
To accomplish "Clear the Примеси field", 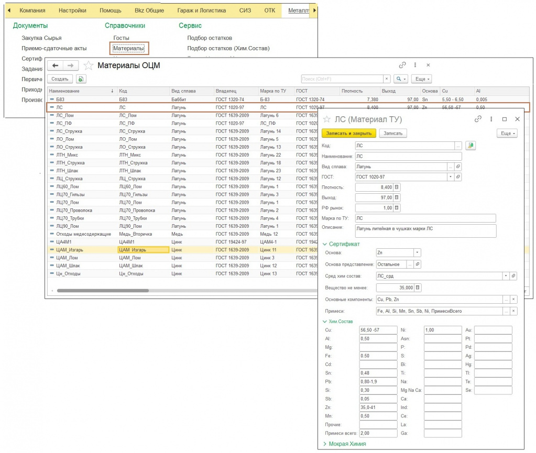I will pyautogui.click(x=513, y=311).
